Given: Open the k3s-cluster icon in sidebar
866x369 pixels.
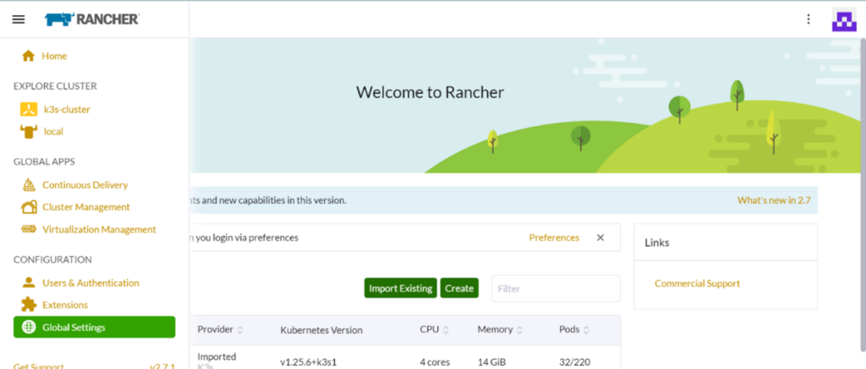Looking at the screenshot, I should pos(28,109).
